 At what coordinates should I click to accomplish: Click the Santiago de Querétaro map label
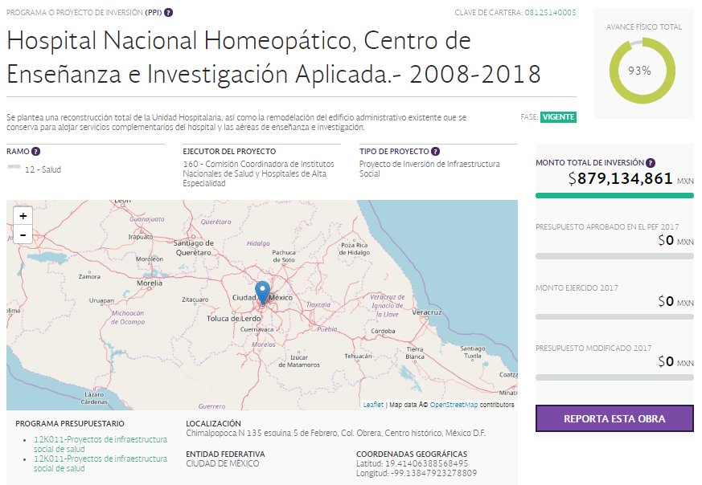click(194, 247)
